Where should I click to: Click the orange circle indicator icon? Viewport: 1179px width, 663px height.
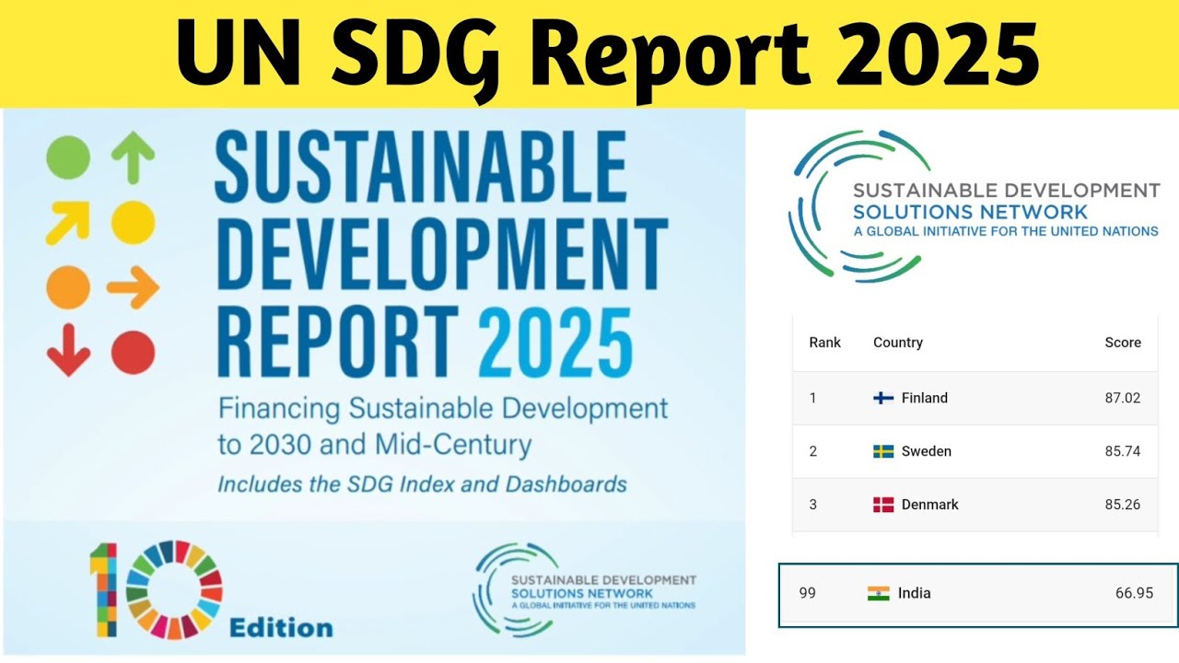tap(68, 288)
